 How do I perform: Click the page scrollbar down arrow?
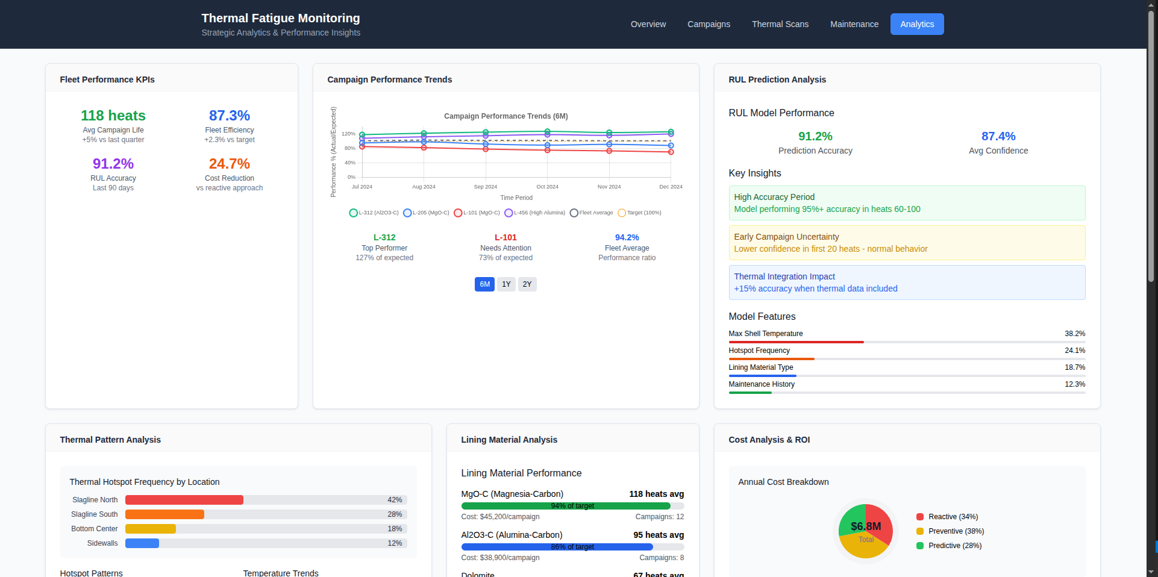point(1151,572)
